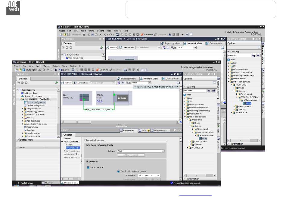Click Save project icon in front window

coord(24,70)
